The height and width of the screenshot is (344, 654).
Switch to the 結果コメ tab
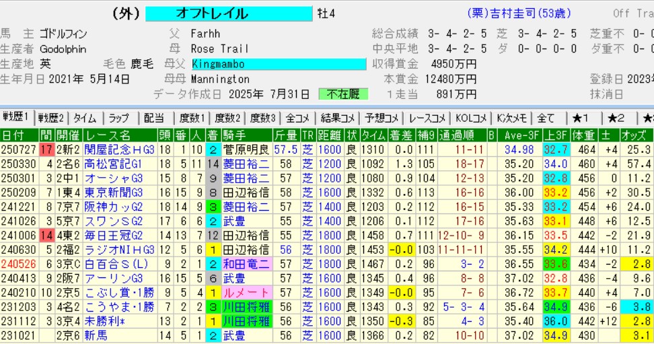336,118
